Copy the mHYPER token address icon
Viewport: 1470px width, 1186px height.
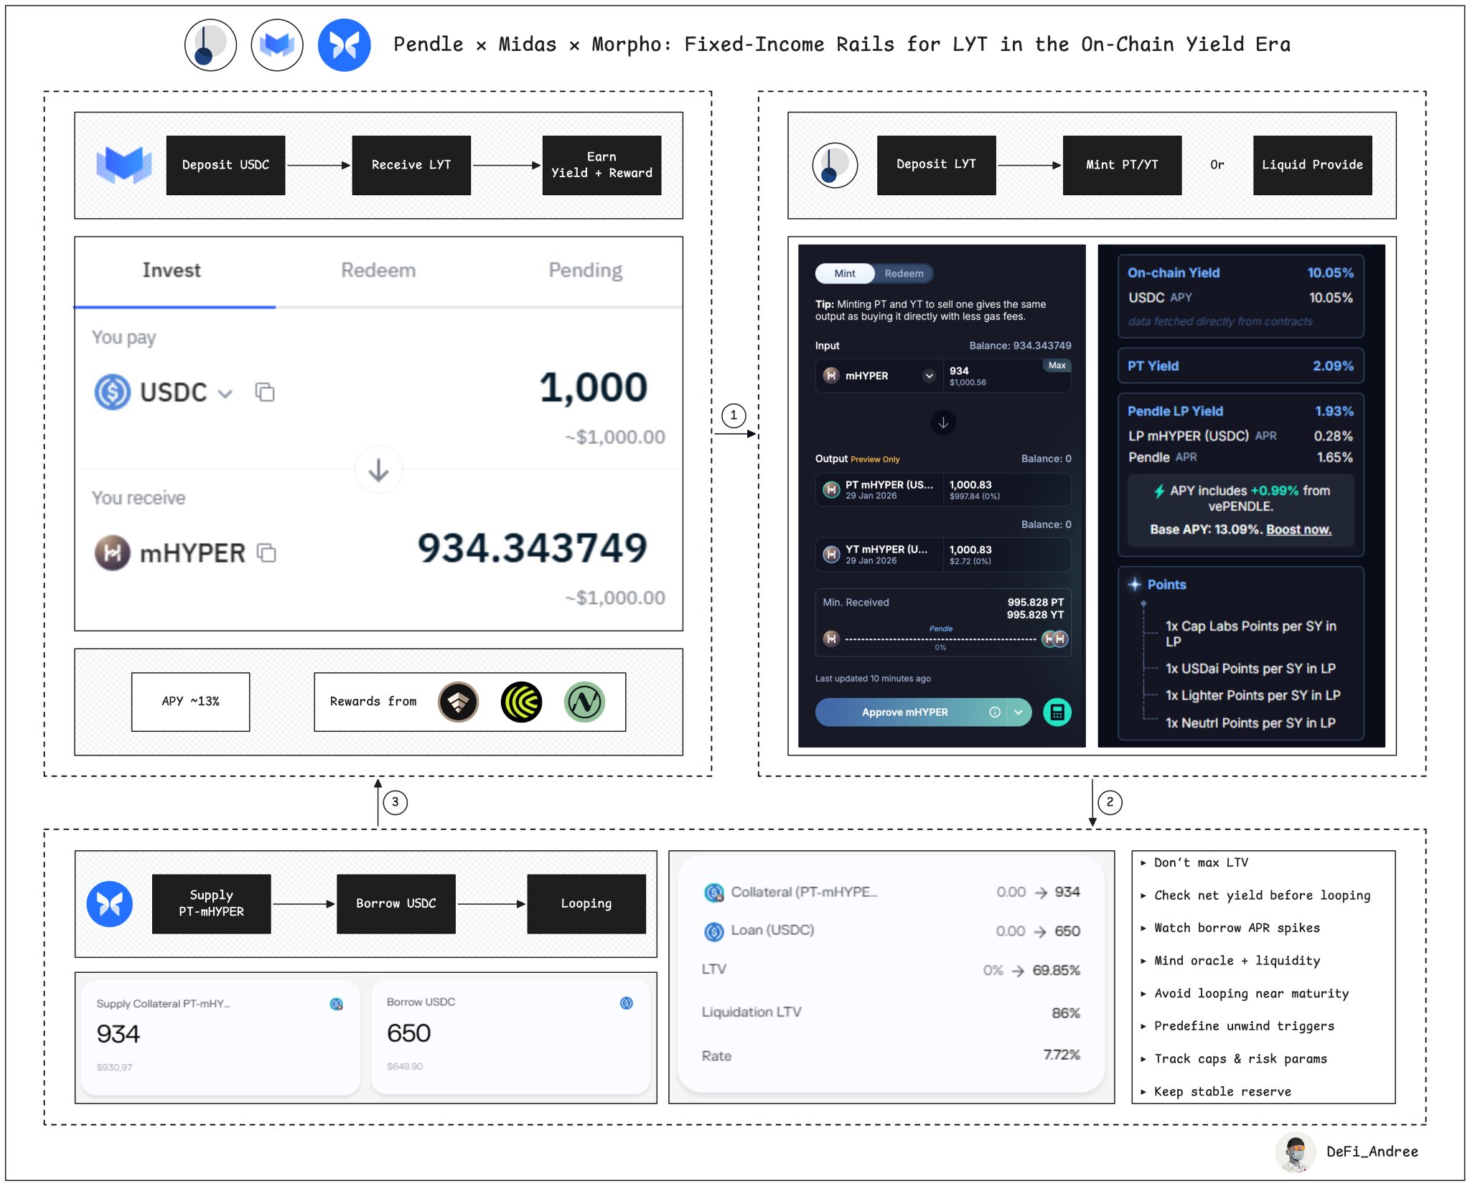266,552
